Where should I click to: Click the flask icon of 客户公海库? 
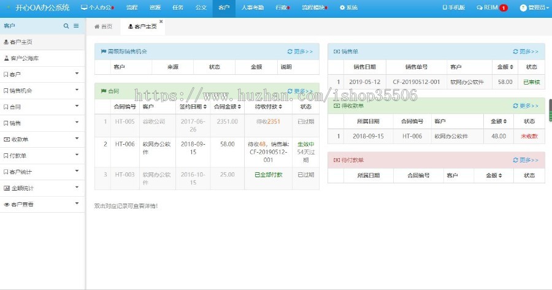point(6,58)
